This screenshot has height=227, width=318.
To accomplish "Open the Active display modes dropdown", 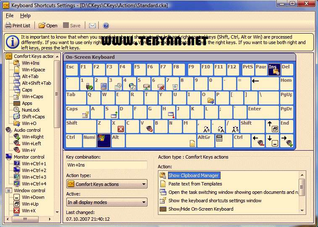I will coord(107,202).
